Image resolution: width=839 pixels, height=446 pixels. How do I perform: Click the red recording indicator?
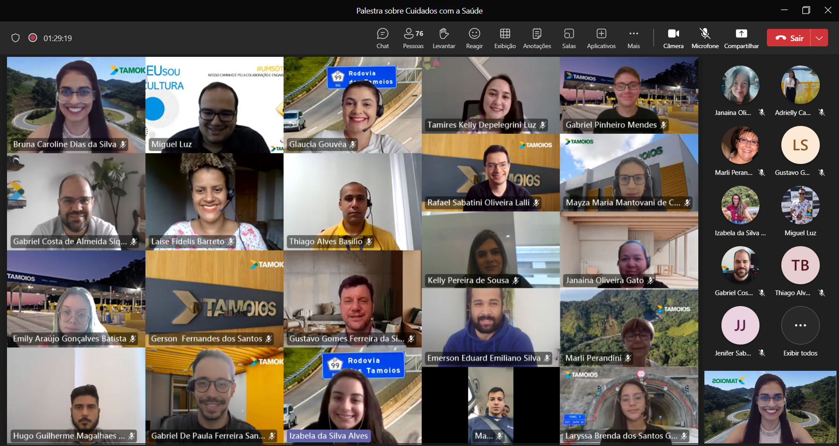click(x=33, y=38)
